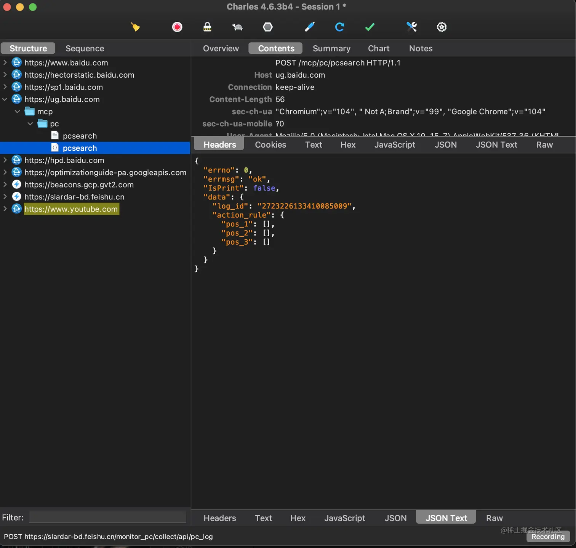
Task: Click the breakpoints hexagon icon
Action: (268, 27)
